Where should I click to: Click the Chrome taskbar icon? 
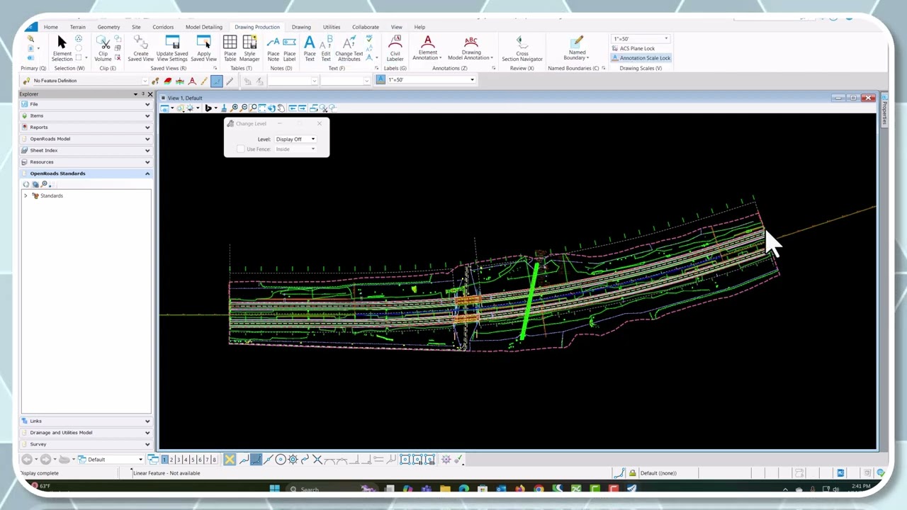pyautogui.click(x=539, y=489)
